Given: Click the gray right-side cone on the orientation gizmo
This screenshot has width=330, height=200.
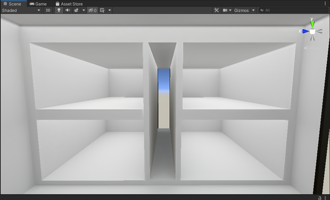Looking at the screenshot, I should 319,31.
